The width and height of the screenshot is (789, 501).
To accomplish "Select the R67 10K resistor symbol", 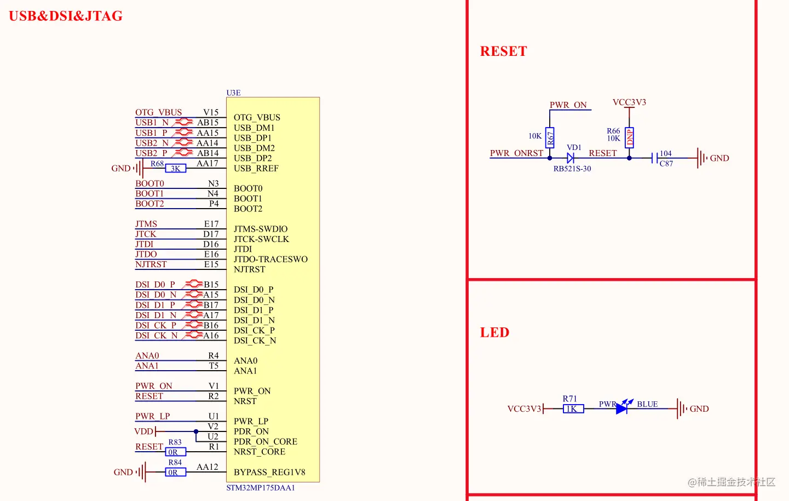I will pos(550,137).
